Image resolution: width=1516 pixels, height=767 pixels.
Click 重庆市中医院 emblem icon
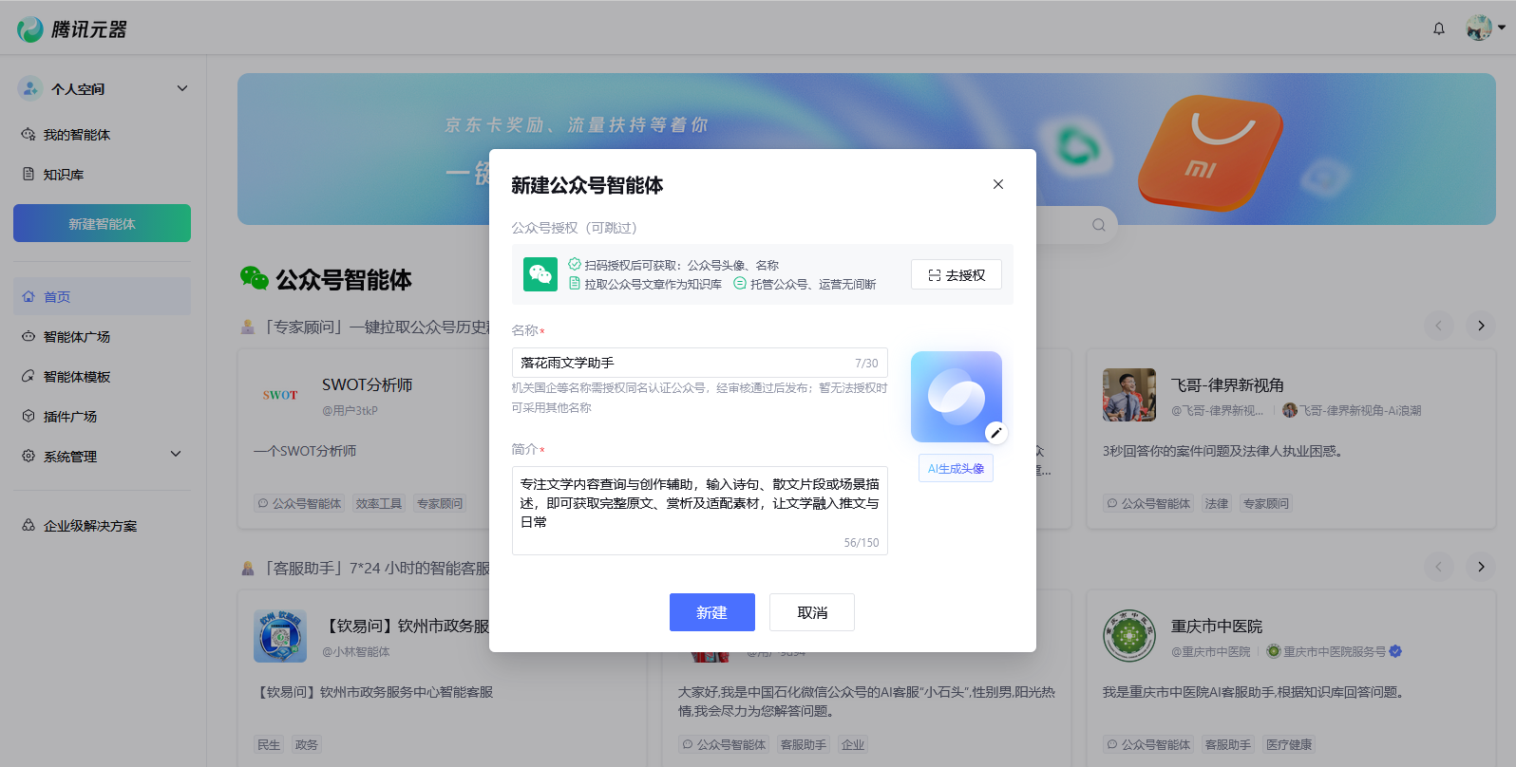(x=1129, y=636)
